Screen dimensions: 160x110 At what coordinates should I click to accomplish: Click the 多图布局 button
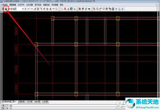pos(21,102)
